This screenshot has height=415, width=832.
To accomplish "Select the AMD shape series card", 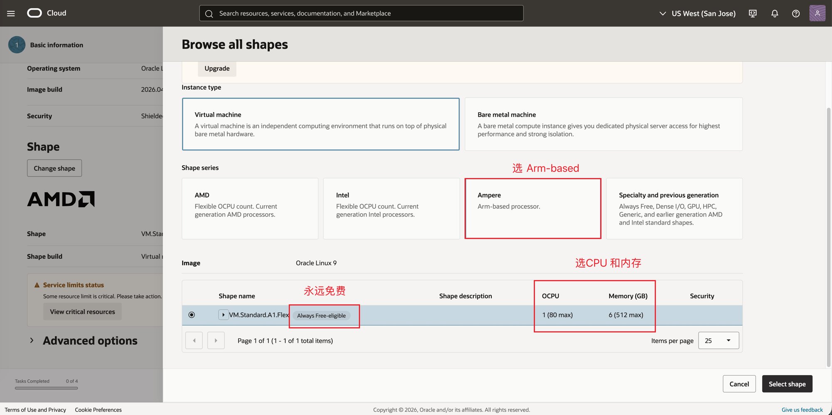I will coord(250,208).
